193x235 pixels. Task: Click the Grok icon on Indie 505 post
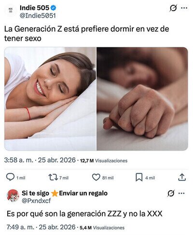[173, 8]
